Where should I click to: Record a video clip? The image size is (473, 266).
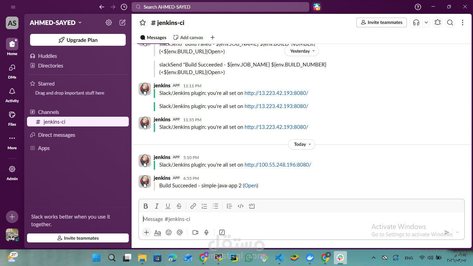pos(195,232)
